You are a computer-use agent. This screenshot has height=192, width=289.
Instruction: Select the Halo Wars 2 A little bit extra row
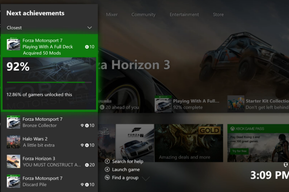tap(49, 142)
